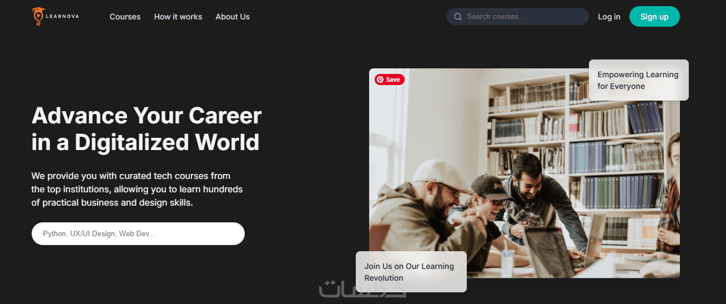This screenshot has width=726, height=304.
Task: Open the Courses menu item
Action: (125, 17)
